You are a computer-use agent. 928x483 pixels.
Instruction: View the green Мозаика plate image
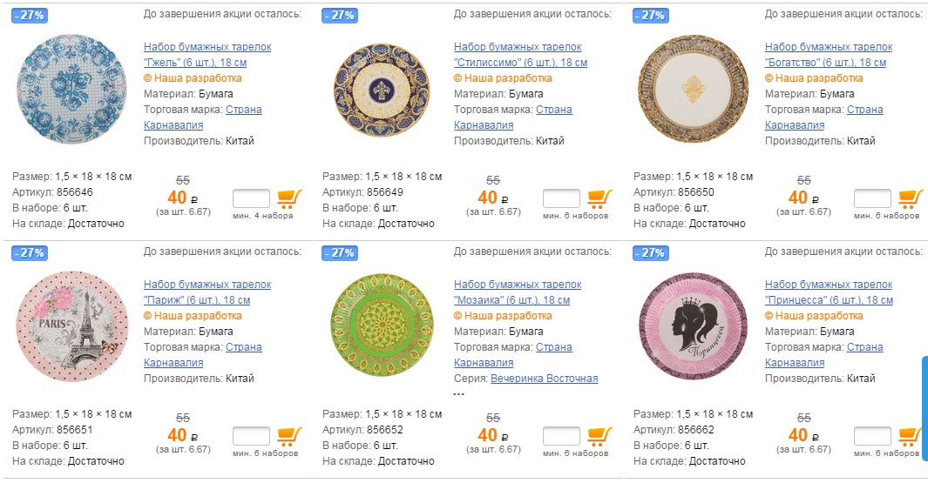point(382,325)
